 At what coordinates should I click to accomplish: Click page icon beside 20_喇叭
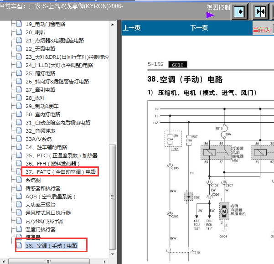tap(19, 32)
